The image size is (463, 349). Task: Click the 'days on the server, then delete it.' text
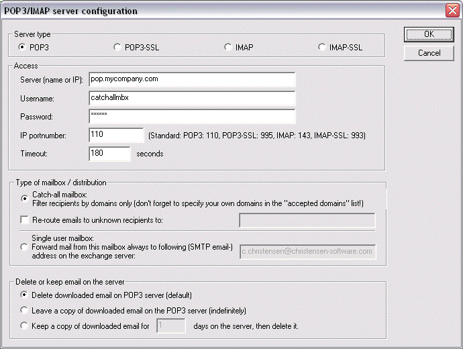pos(246,326)
